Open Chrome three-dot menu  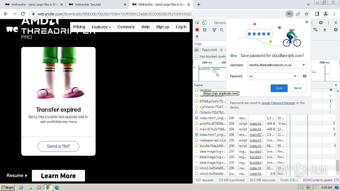coord(334,14)
